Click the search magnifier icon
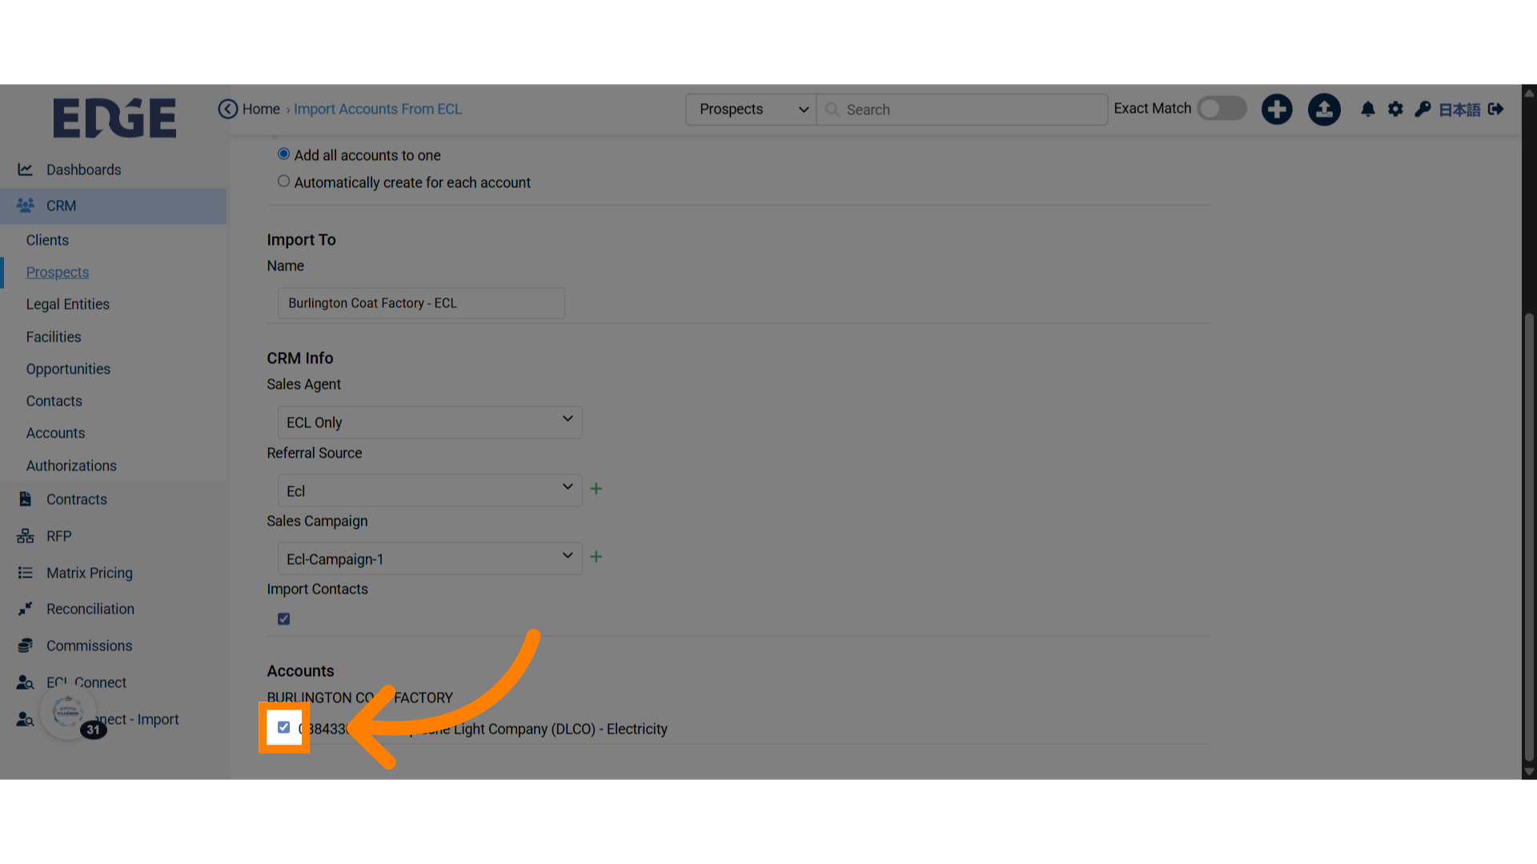This screenshot has width=1537, height=864. pyautogui.click(x=833, y=110)
